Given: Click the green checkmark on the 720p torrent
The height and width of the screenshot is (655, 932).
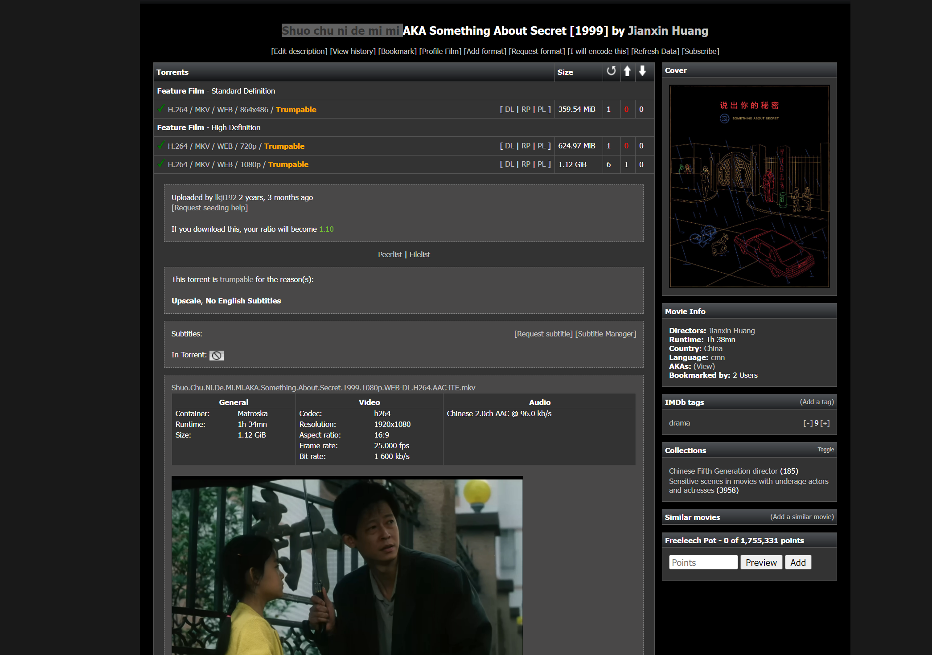Looking at the screenshot, I should coord(161,145).
